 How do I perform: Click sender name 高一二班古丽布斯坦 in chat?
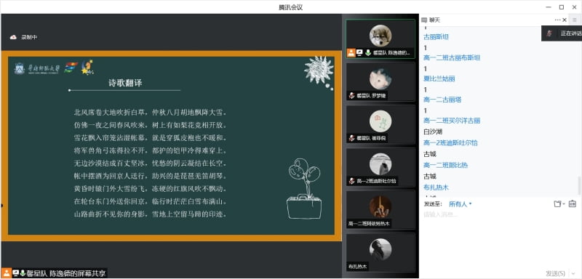tap(452, 58)
